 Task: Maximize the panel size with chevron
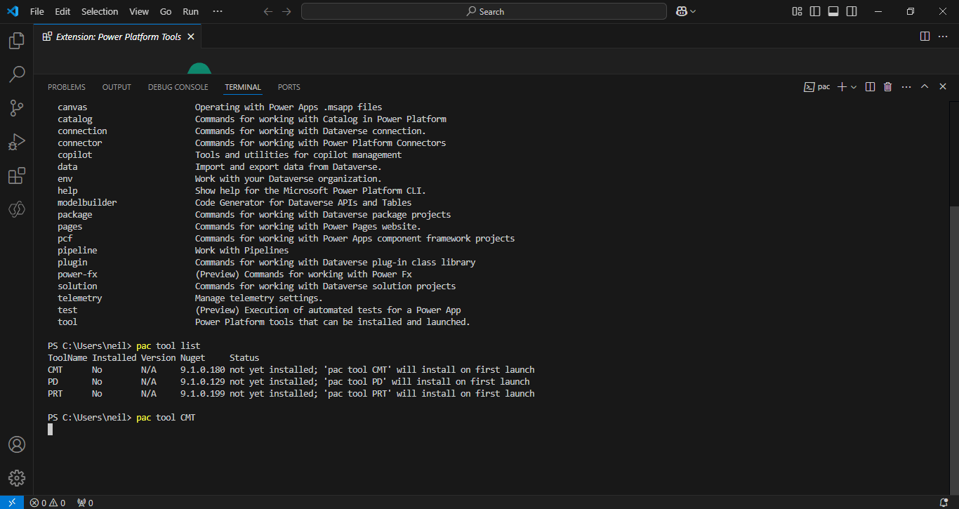point(925,87)
